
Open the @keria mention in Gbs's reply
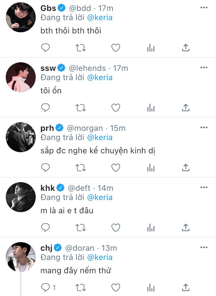(x=100, y=18)
